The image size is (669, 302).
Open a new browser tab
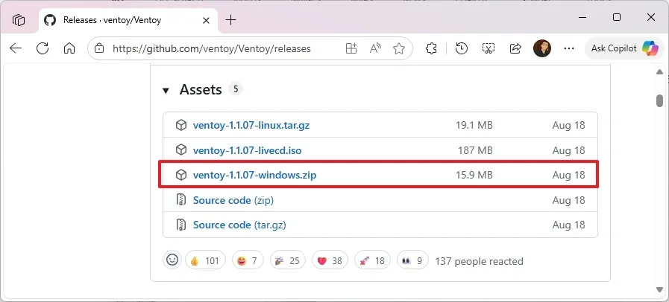coord(230,19)
